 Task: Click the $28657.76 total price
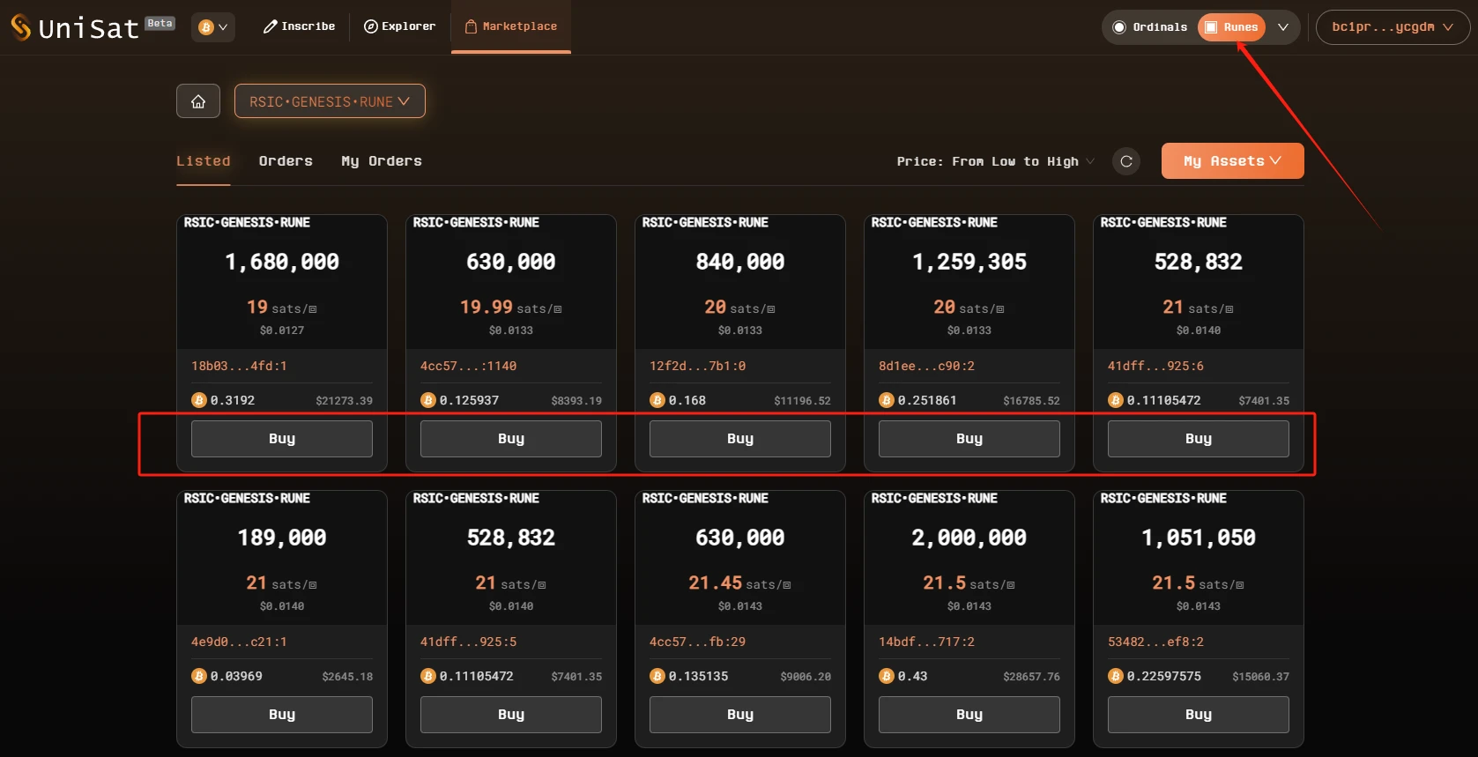tap(1031, 677)
